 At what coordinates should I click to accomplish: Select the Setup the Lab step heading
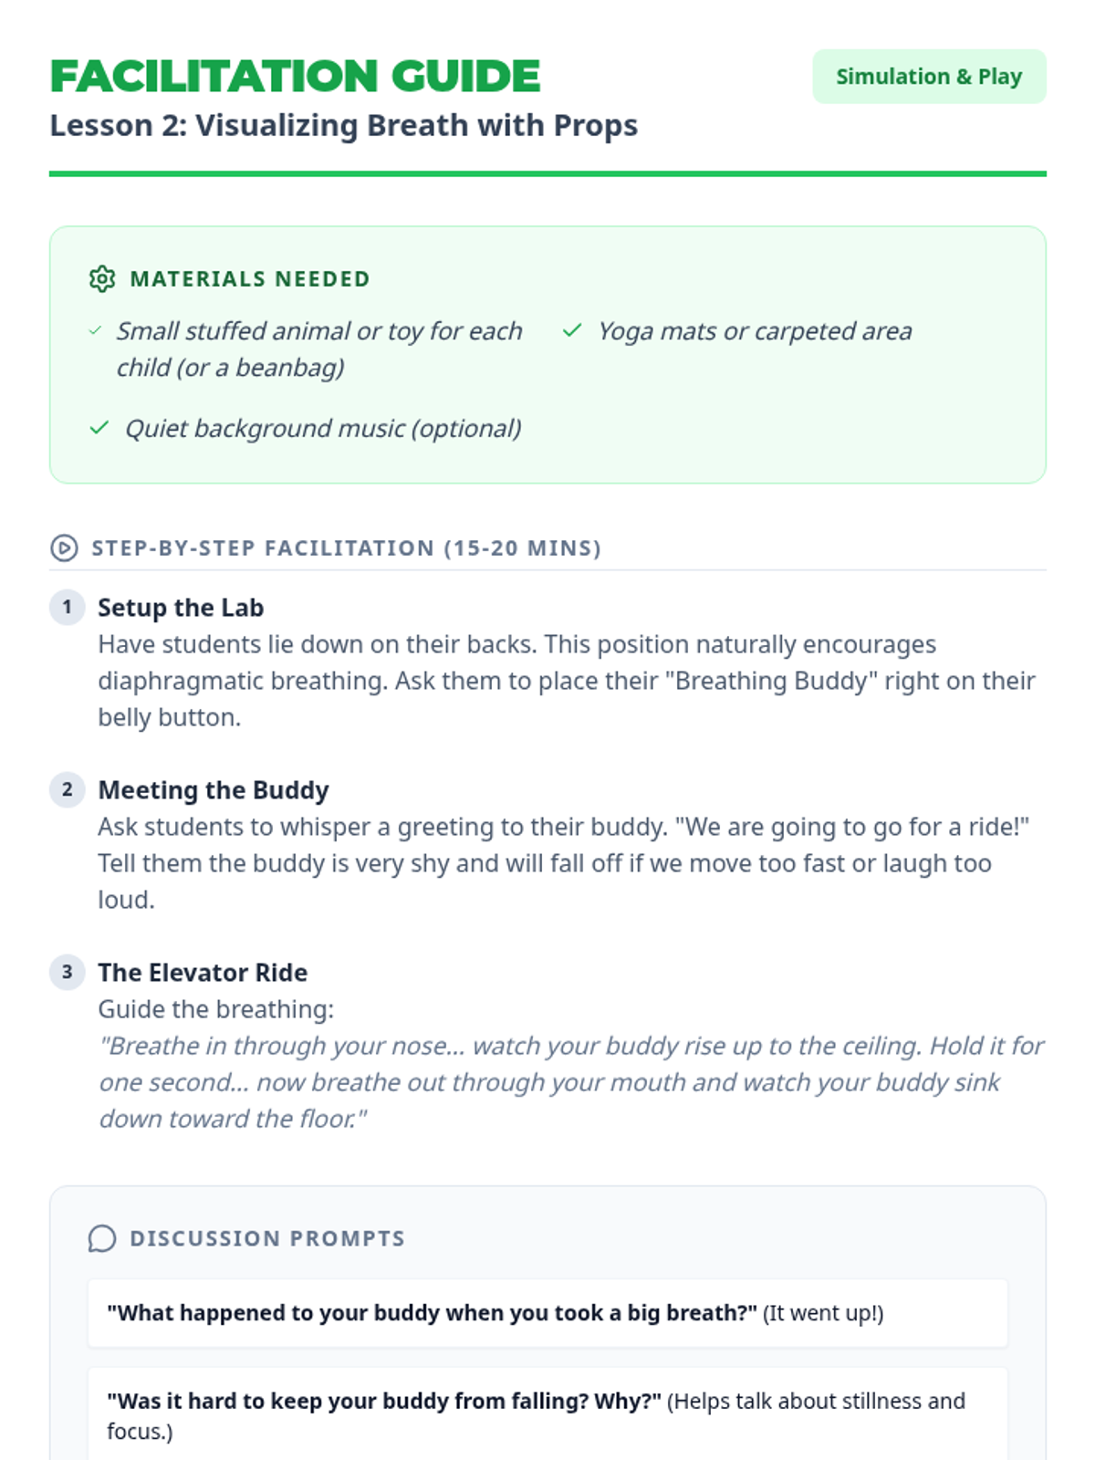[x=181, y=608]
